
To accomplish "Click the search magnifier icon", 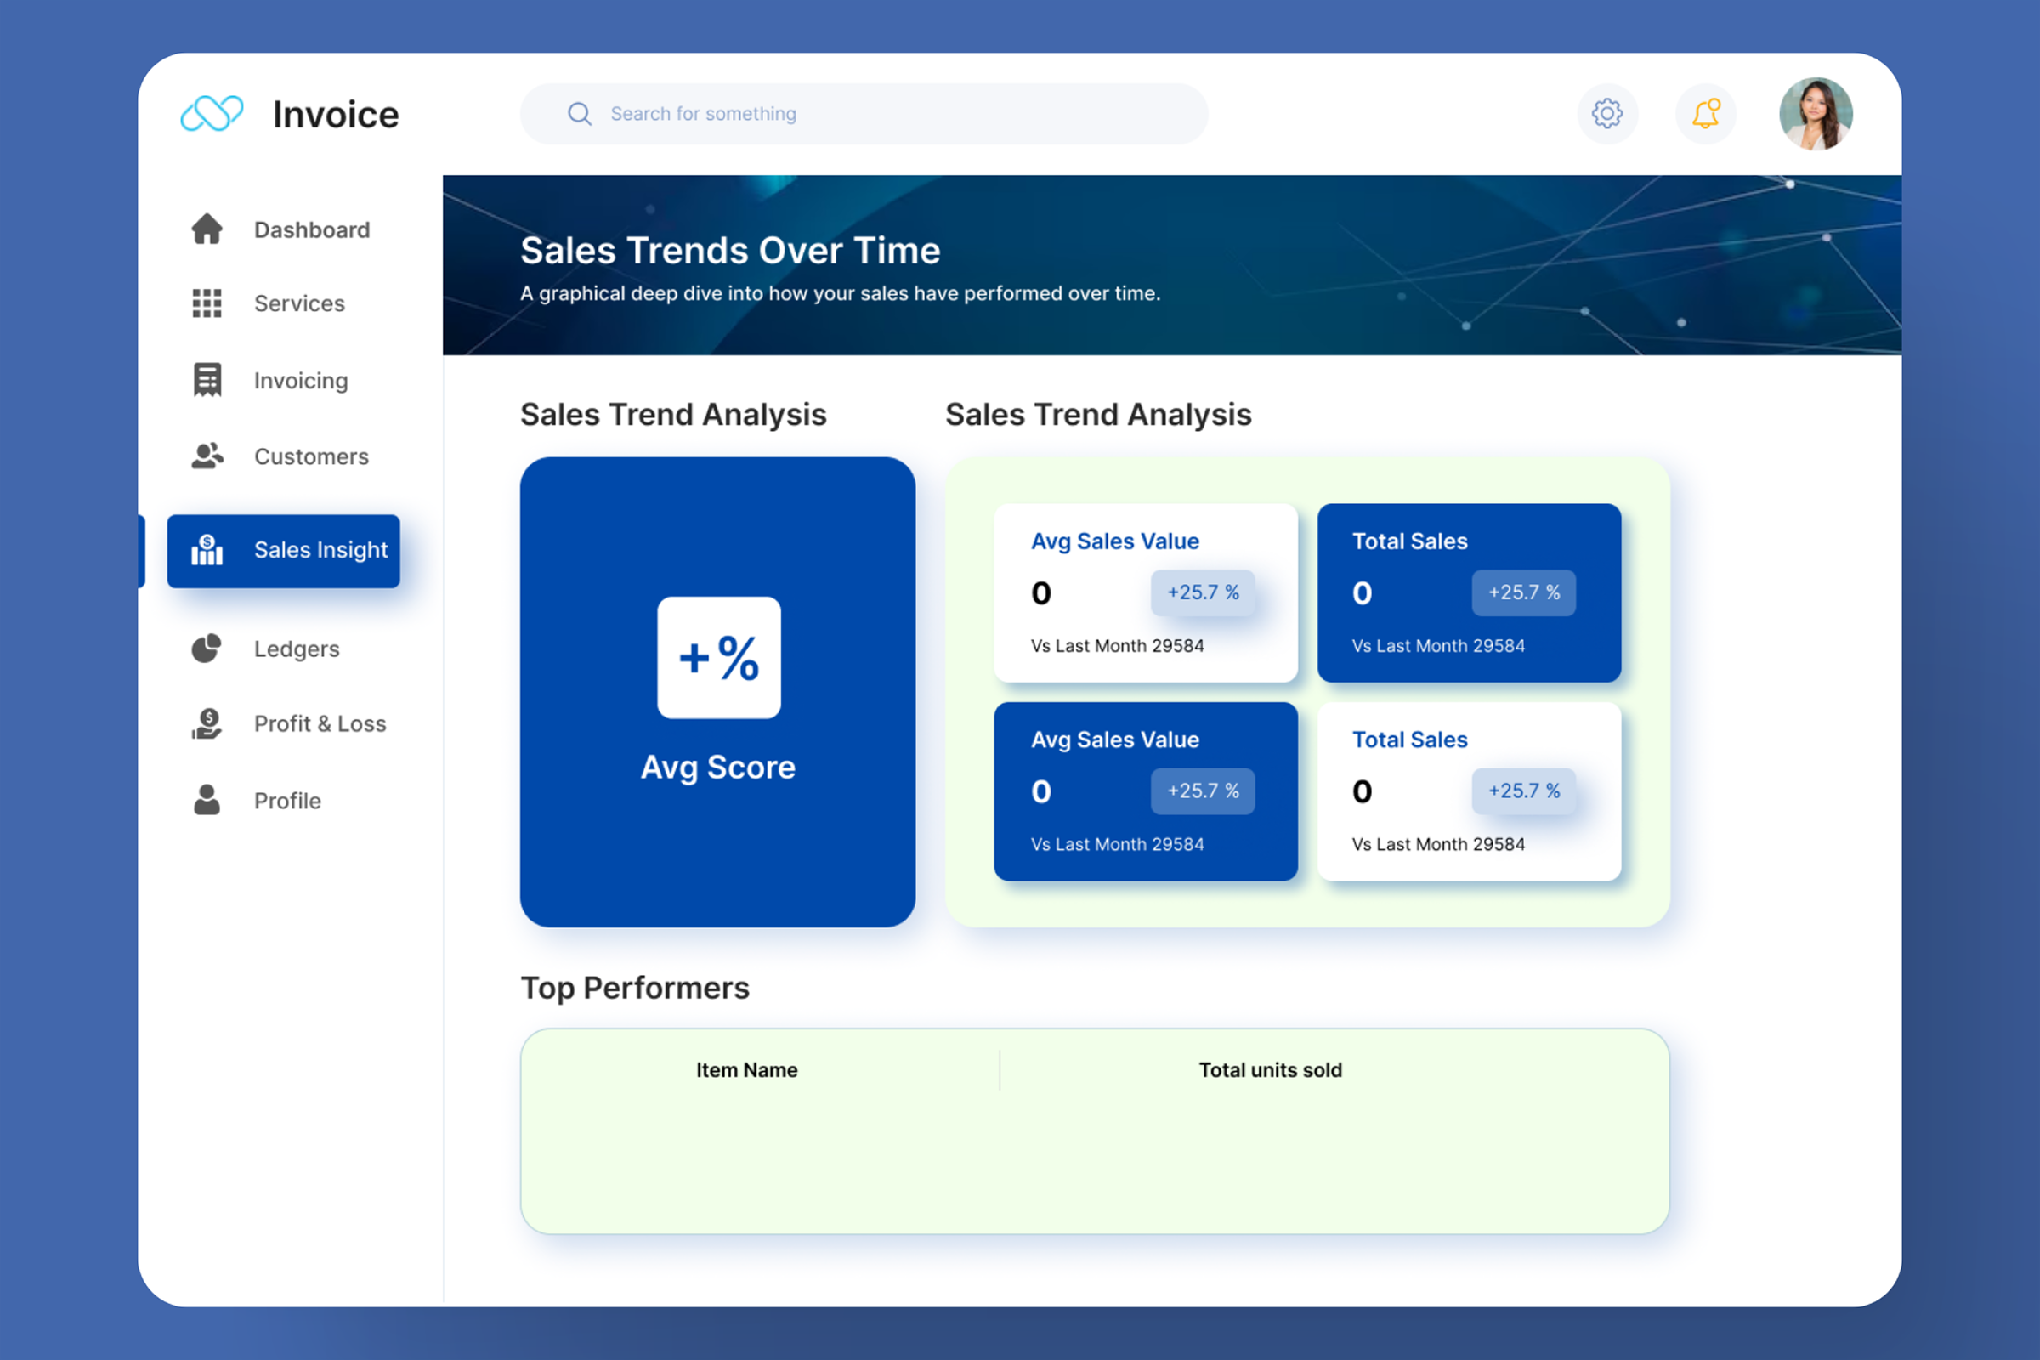I will (580, 114).
